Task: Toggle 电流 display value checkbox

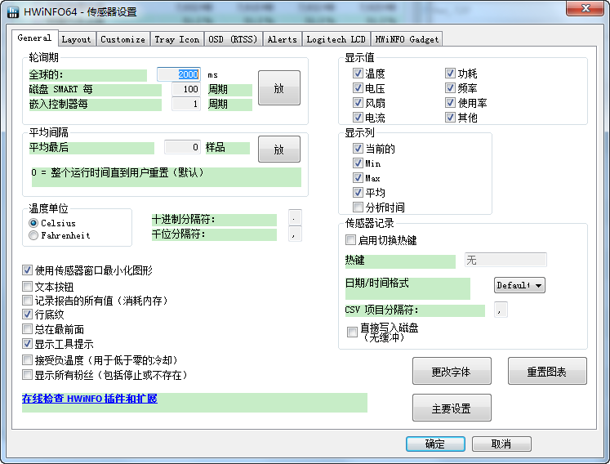Action: coord(358,117)
